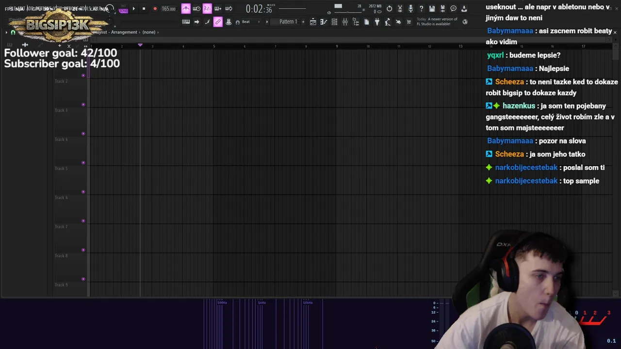Toggle the metronome button
Viewport: 621px width, 349px height.
point(186,8)
